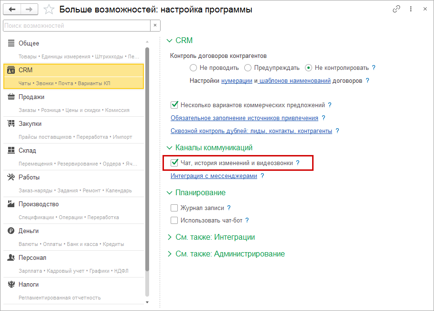
Task: Collapse the CRM section
Action: 169,41
